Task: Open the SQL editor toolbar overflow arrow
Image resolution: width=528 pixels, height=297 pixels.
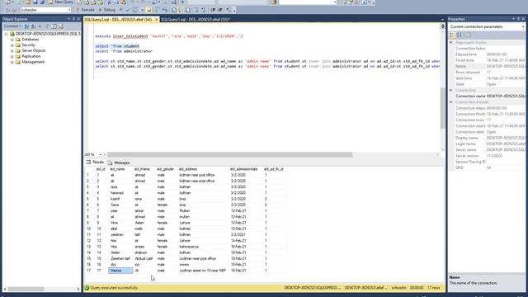Action: tap(234, 10)
